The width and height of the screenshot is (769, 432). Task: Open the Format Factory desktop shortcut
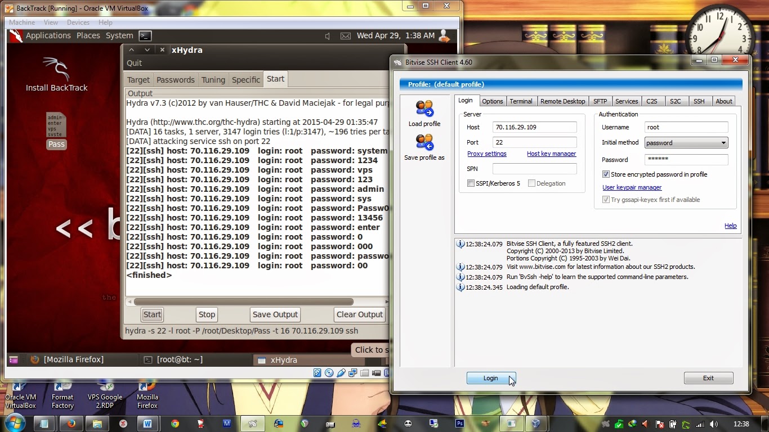click(62, 395)
